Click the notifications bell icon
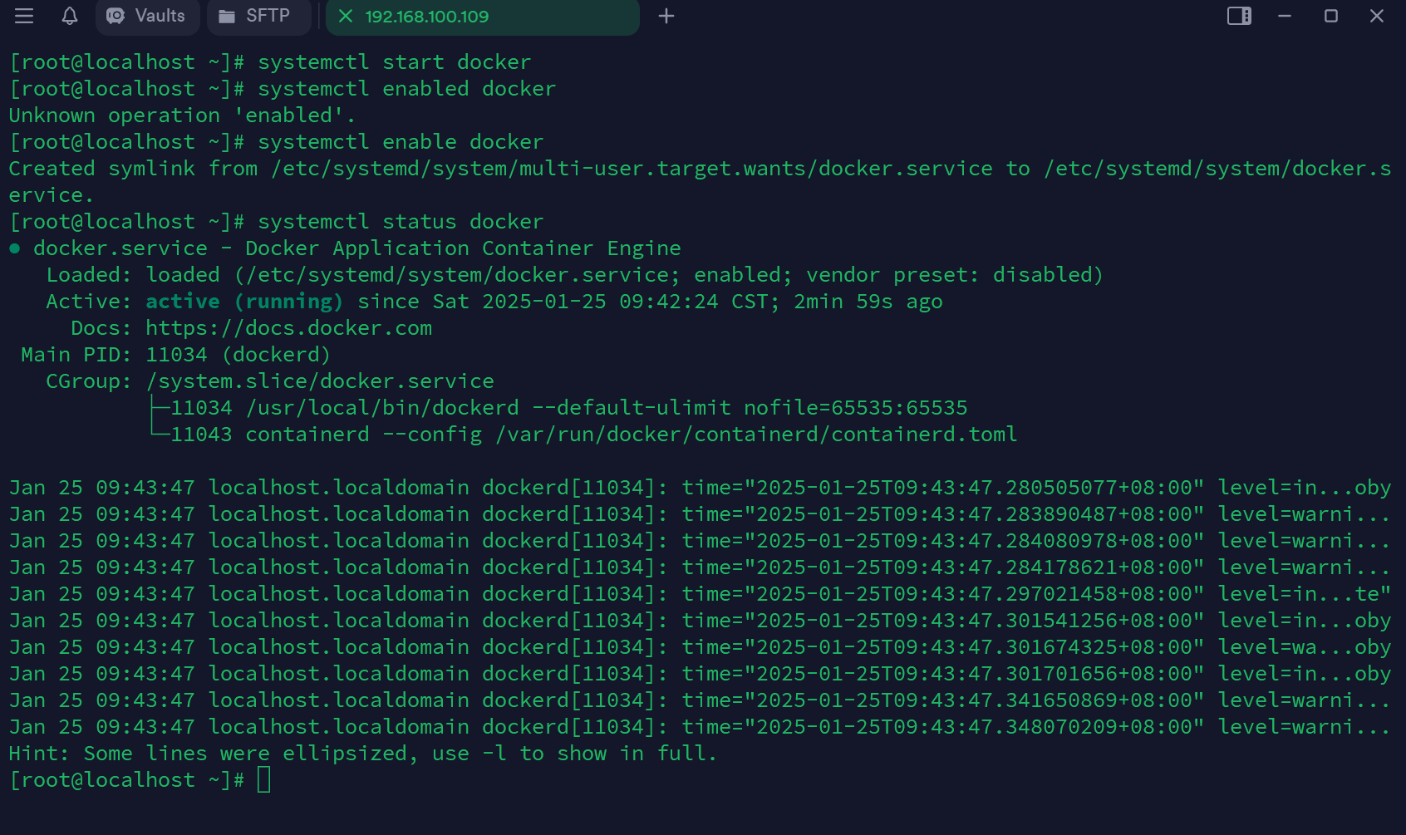The image size is (1406, 835). click(x=70, y=16)
